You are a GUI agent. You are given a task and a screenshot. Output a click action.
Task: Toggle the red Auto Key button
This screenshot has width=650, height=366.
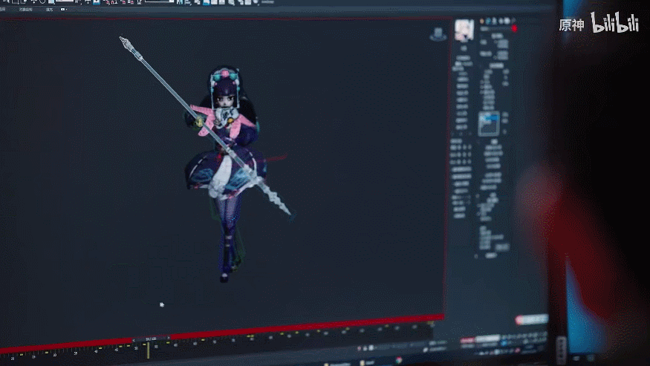click(467, 340)
